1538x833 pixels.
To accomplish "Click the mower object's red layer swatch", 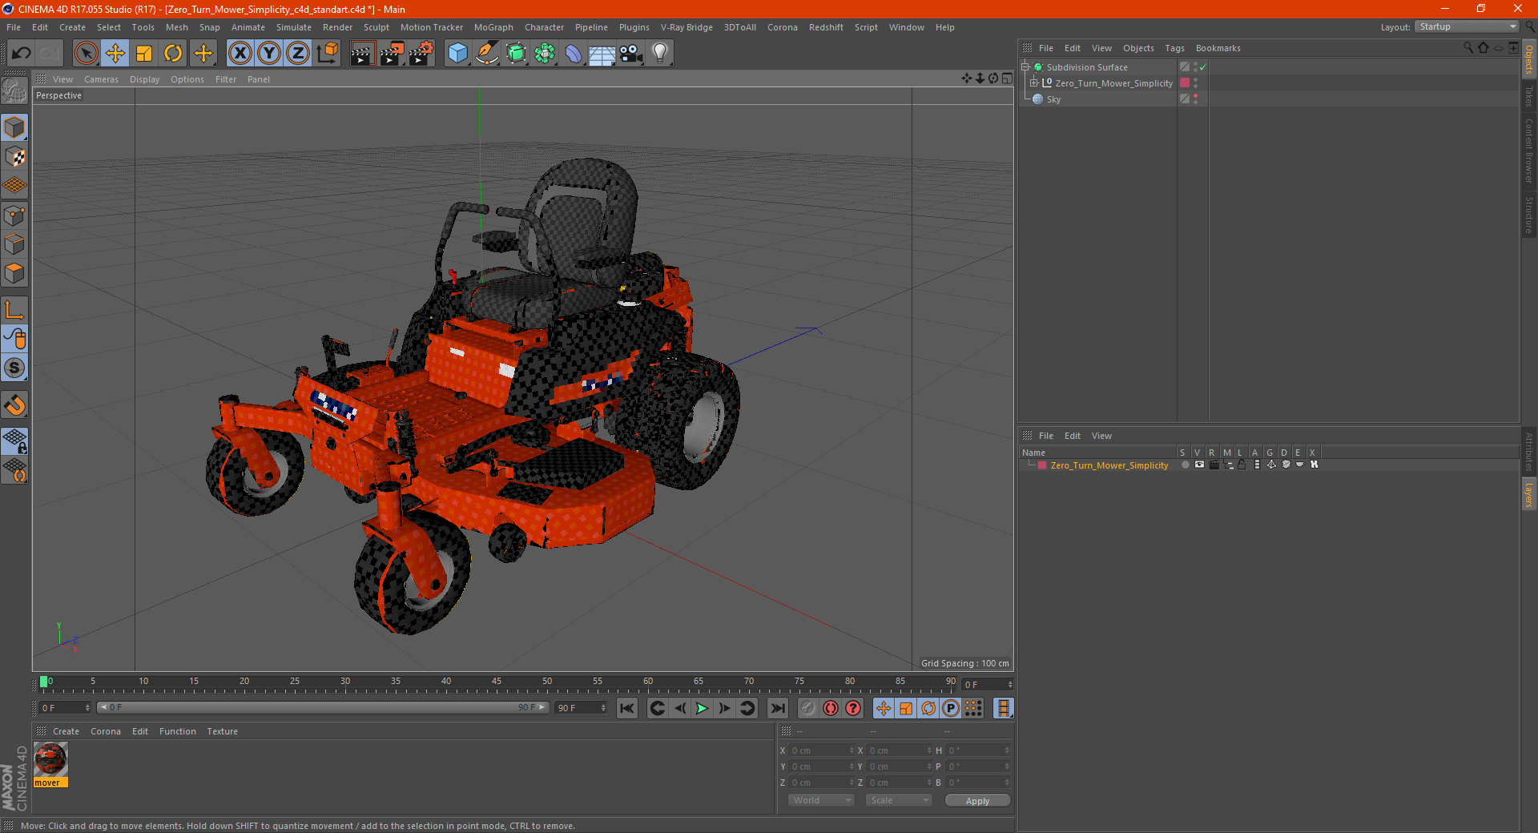I will click(1185, 82).
